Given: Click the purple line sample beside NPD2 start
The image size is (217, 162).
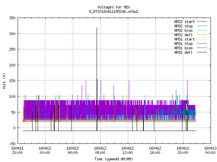Looking at the screenshot, I should (202, 22).
